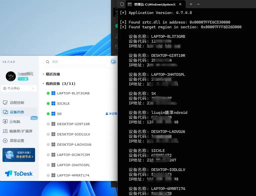
Task: Click green online dot of SK
Action: point(48,114)
